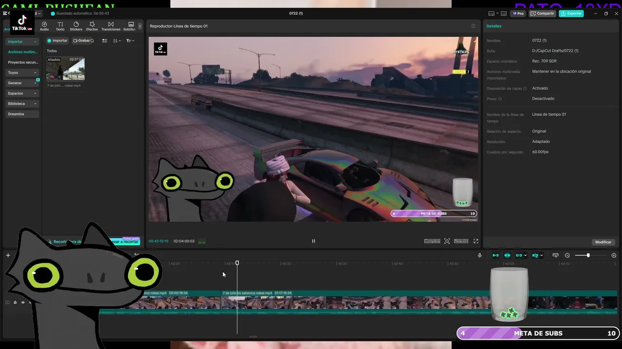This screenshot has height=349, width=622.
Task: Expand the Espacios sidebar section
Action: (22, 93)
